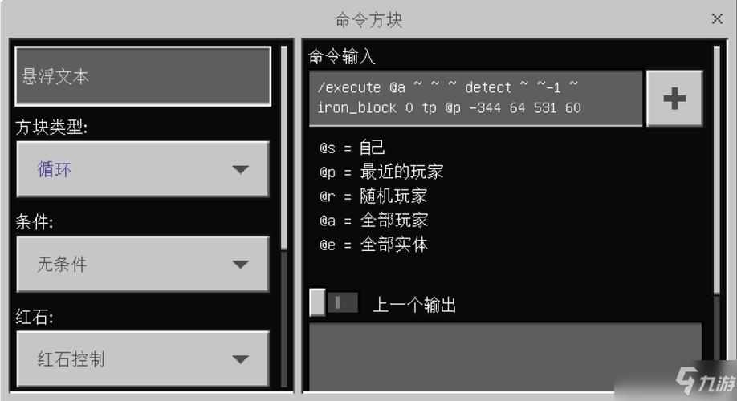
Task: Click the plus button beside command input
Action: click(x=674, y=99)
